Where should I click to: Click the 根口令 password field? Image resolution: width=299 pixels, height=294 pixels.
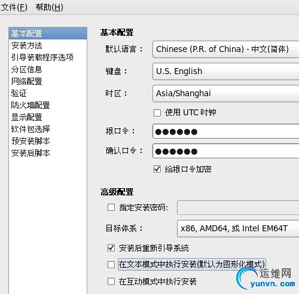[x=226, y=131]
